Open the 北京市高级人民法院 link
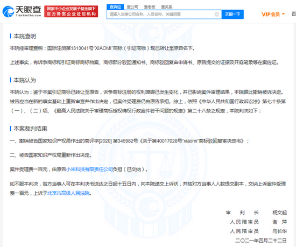296x247 pixels. pos(68,193)
